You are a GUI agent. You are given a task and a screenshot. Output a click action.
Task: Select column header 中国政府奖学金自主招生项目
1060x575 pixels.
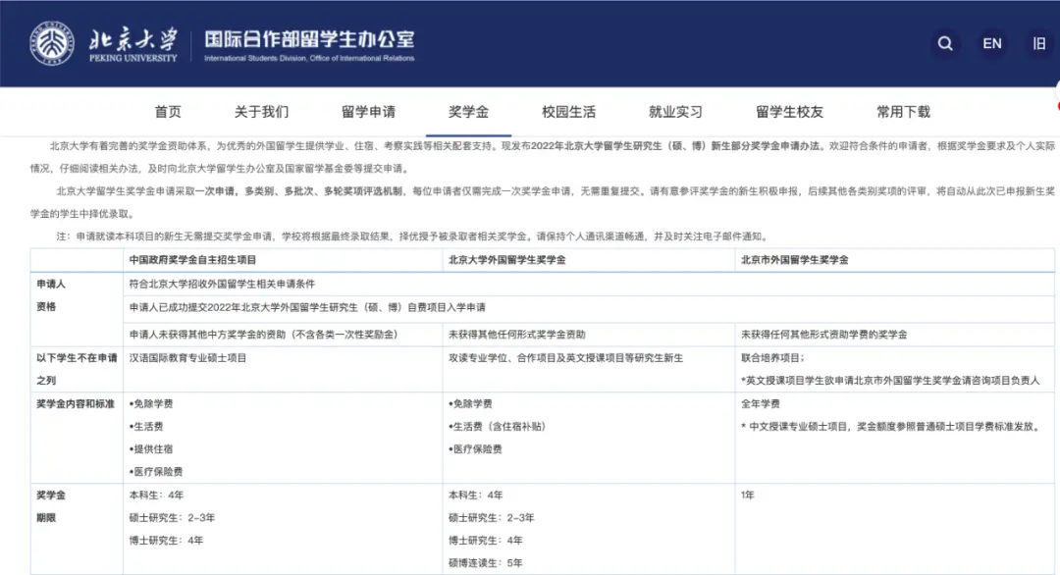(192, 260)
